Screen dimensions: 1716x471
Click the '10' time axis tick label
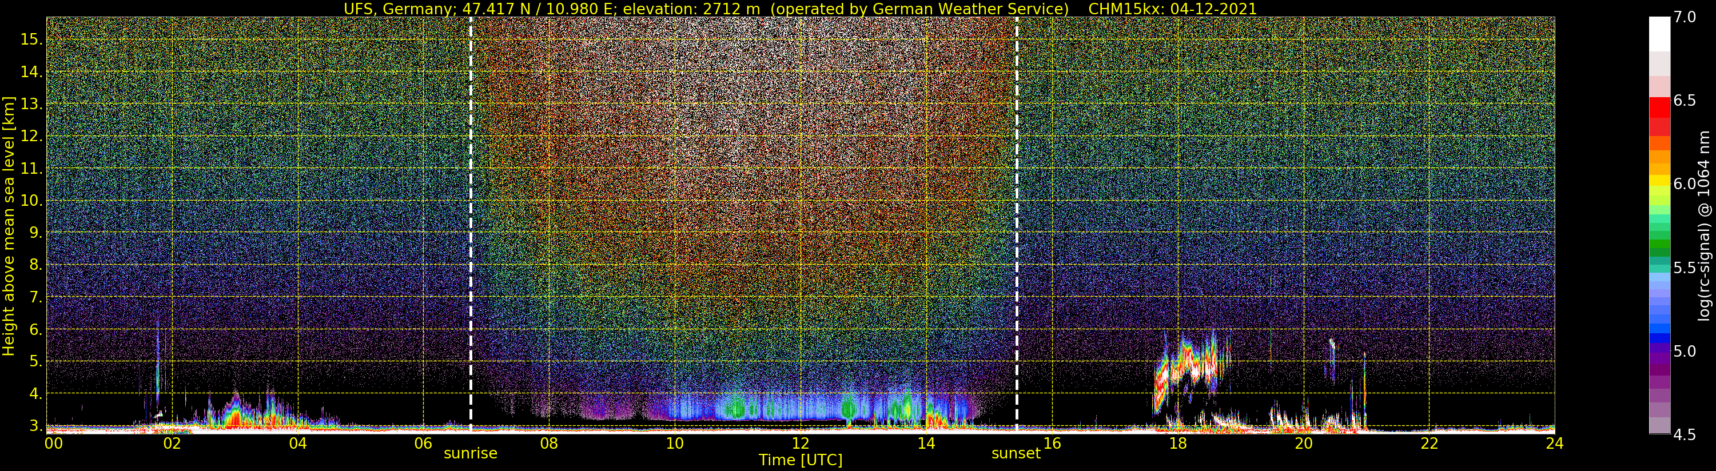(x=675, y=443)
